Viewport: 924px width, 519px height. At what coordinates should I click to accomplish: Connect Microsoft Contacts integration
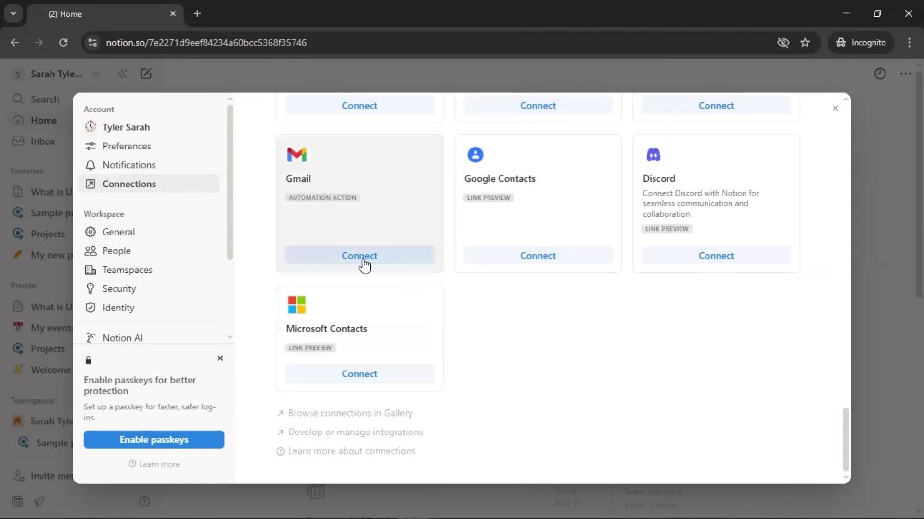tap(359, 373)
